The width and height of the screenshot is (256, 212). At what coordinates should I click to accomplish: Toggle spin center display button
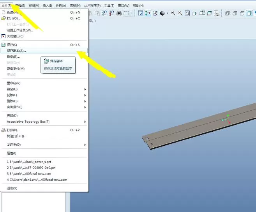(x=148, y=13)
